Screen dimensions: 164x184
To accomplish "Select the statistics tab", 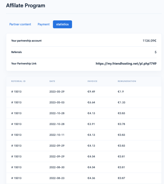I will point(63,24).
